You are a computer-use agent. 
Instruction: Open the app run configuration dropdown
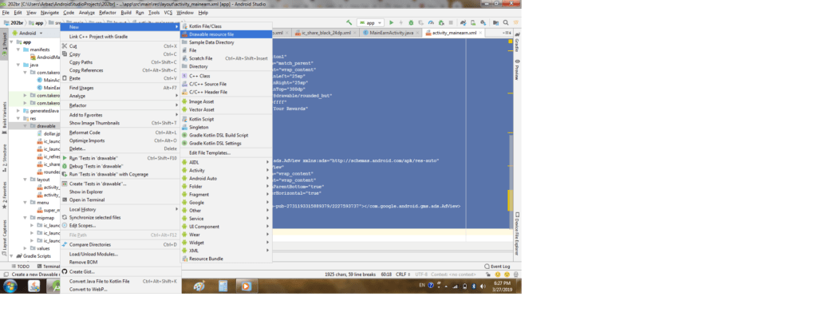point(370,23)
